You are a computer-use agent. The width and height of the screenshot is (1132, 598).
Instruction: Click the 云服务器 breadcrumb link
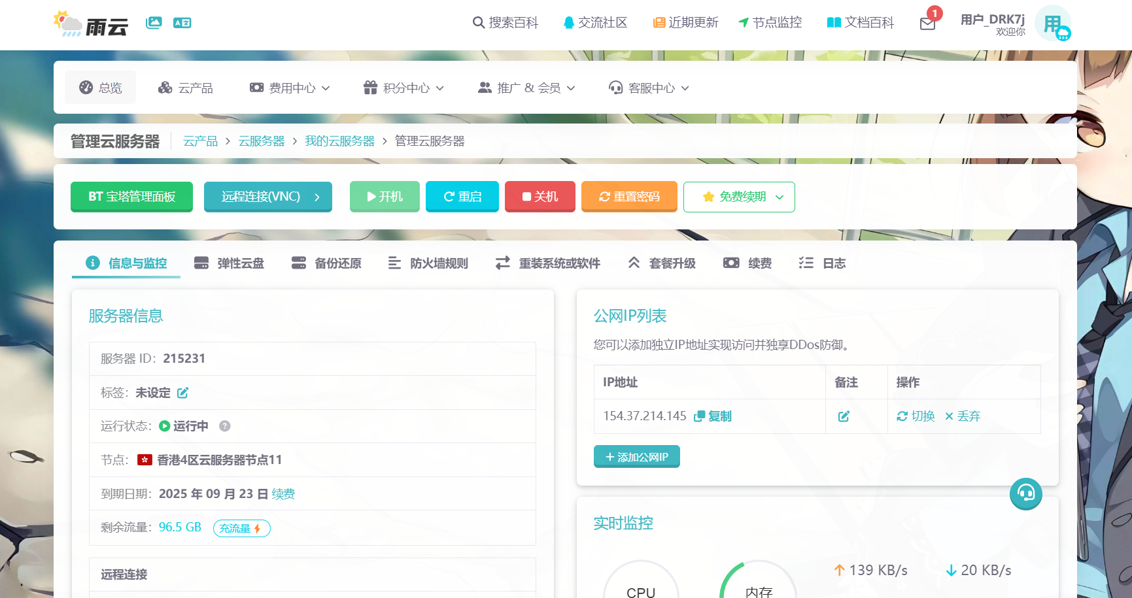262,141
